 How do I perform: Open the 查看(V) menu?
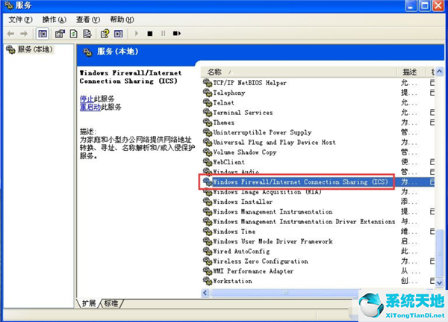[87, 19]
